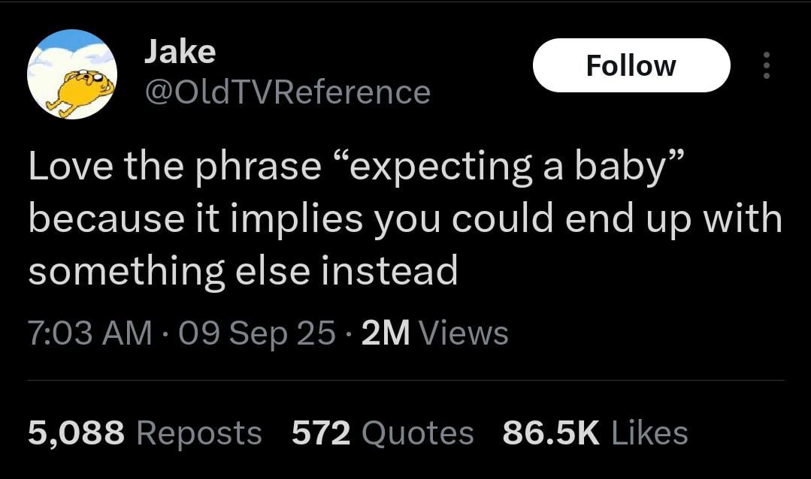This screenshot has height=479, width=811.
Task: Click the 572 quotes number
Action: pyautogui.click(x=321, y=433)
